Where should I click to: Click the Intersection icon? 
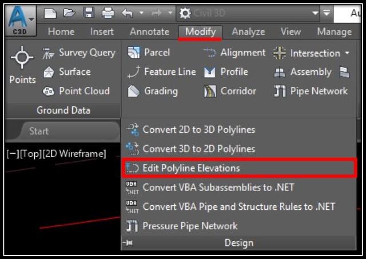[x=280, y=53]
